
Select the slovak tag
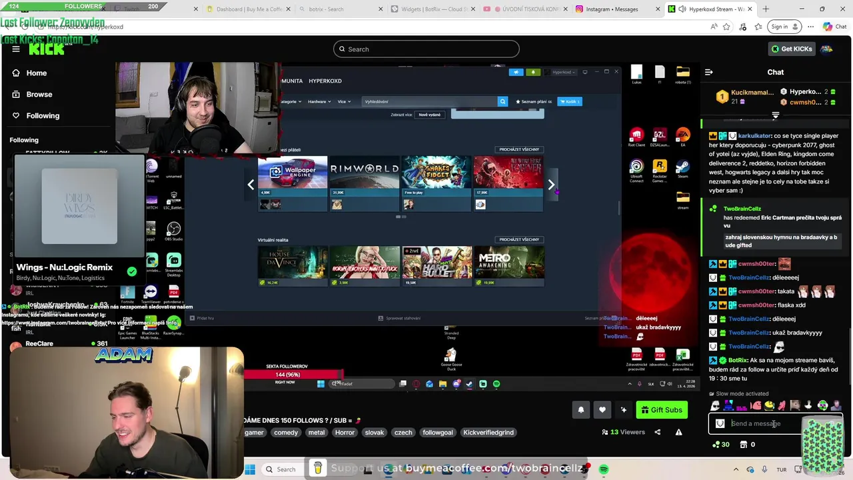375,433
